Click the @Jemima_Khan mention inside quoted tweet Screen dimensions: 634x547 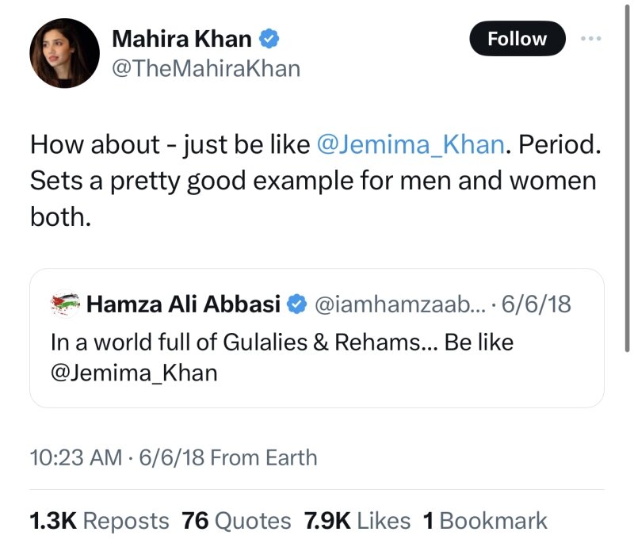(133, 372)
